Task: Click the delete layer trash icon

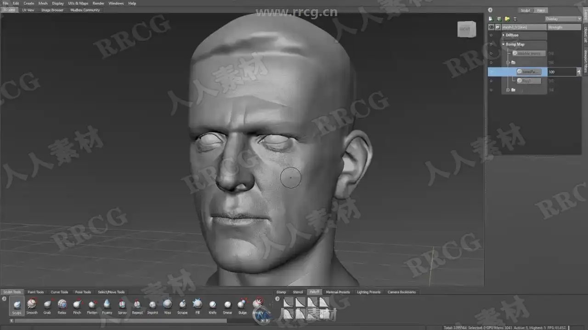Action: (515, 19)
